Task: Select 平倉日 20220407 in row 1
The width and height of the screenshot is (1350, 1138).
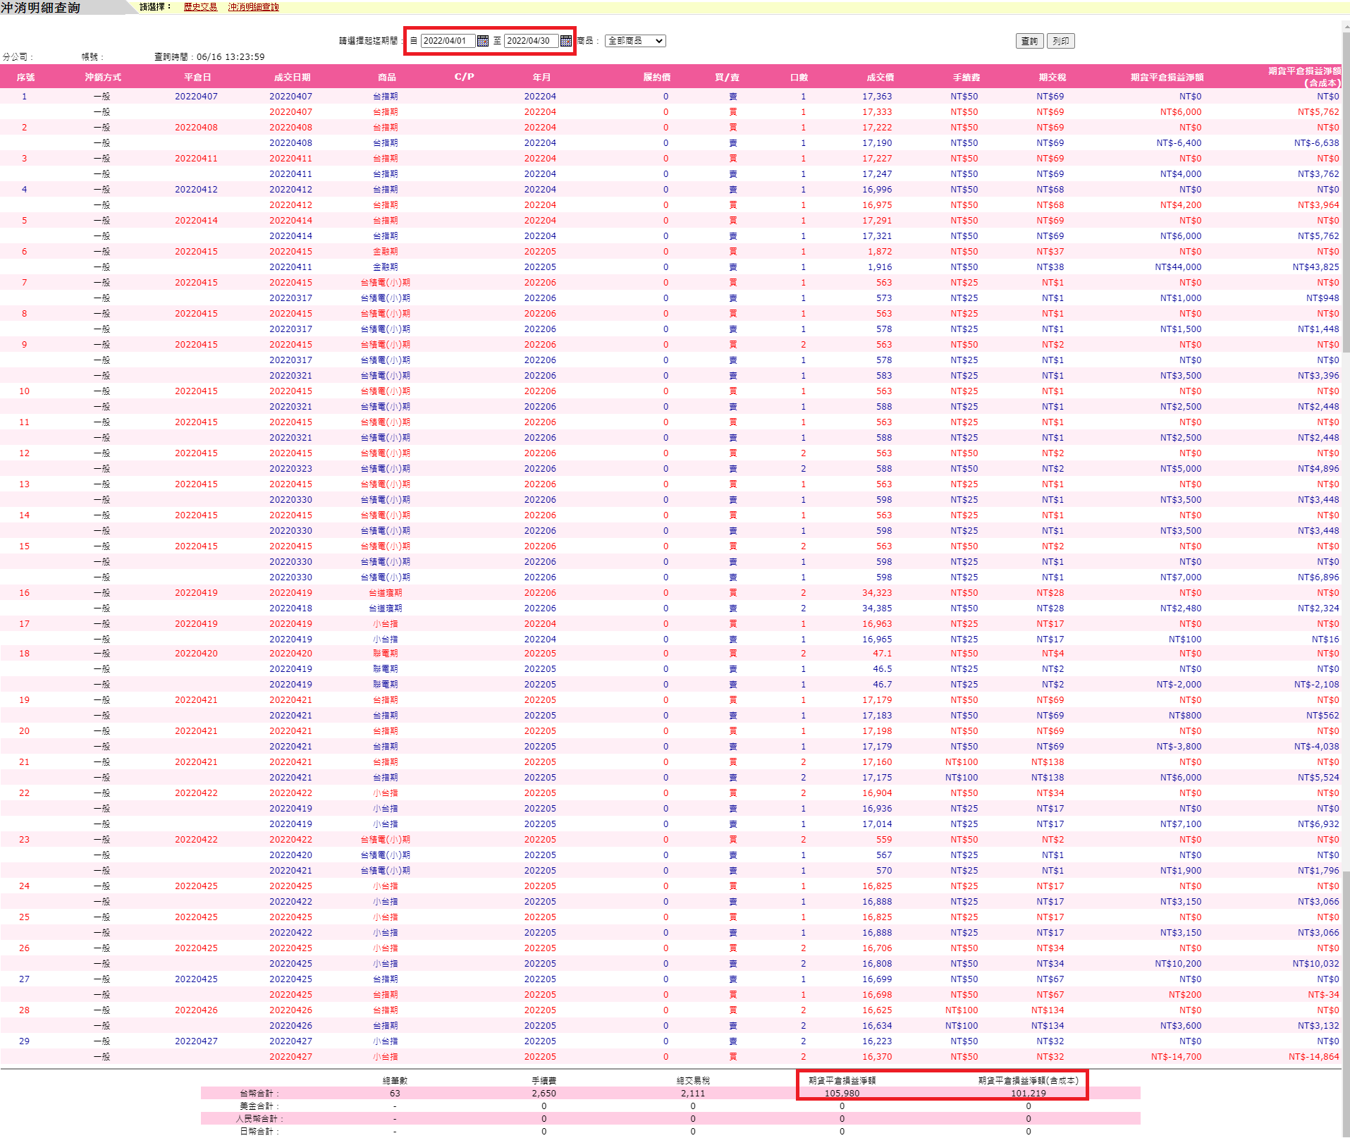Action: point(196,97)
